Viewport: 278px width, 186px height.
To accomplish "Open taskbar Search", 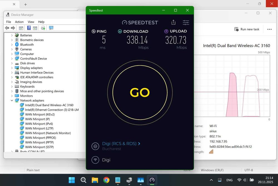I will (83, 180).
